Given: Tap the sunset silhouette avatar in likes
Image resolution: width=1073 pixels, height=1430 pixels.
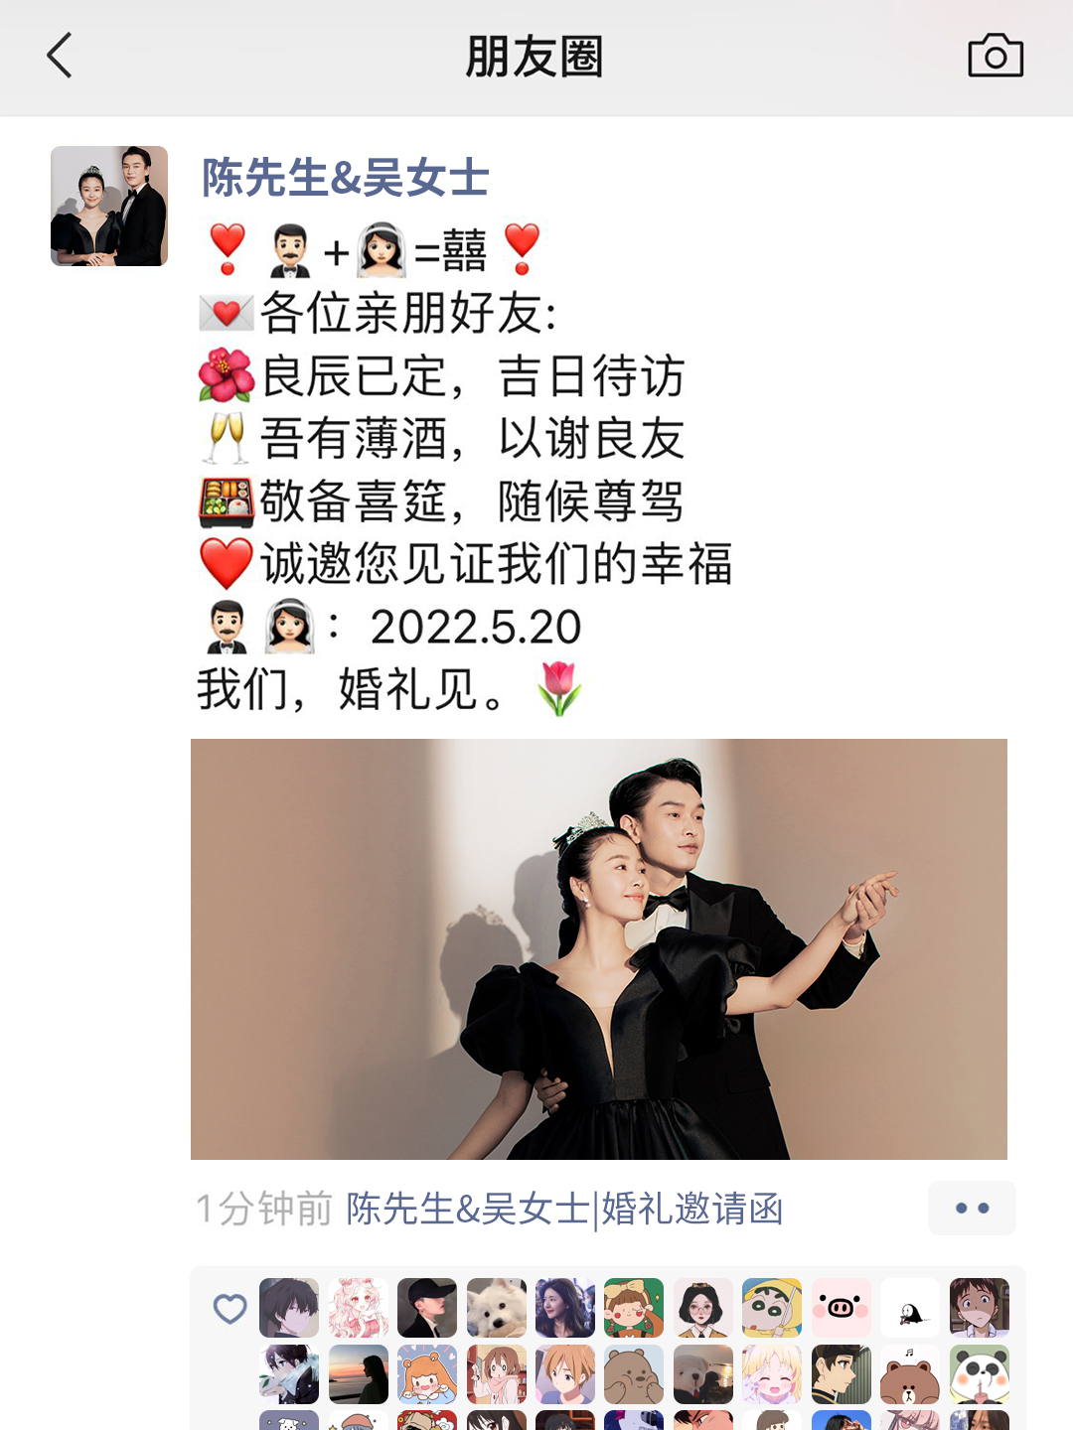Looking at the screenshot, I should tap(359, 1374).
